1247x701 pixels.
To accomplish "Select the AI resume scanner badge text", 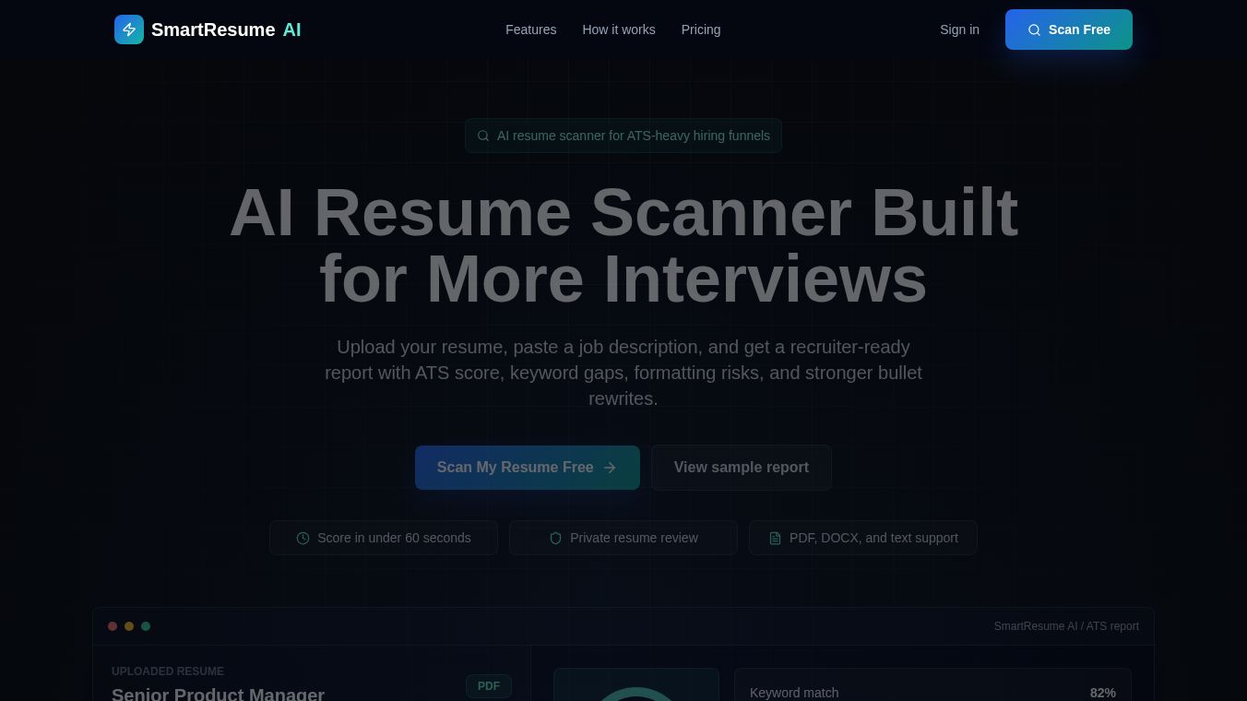I will 634,136.
